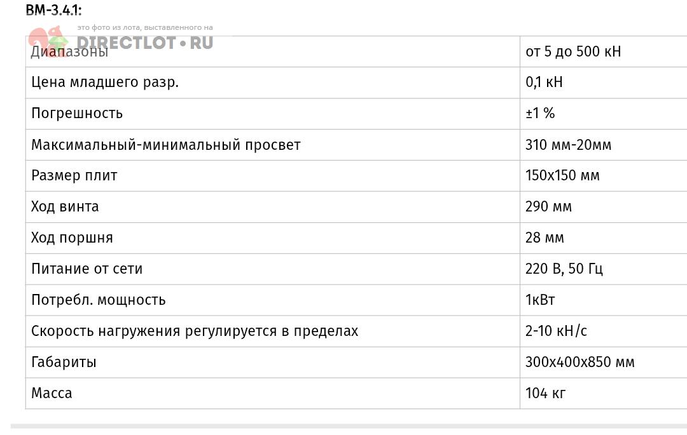Viewport: 687px width, 435px height.
Task: Select the '0,1 кН' value cell
Action: click(544, 83)
